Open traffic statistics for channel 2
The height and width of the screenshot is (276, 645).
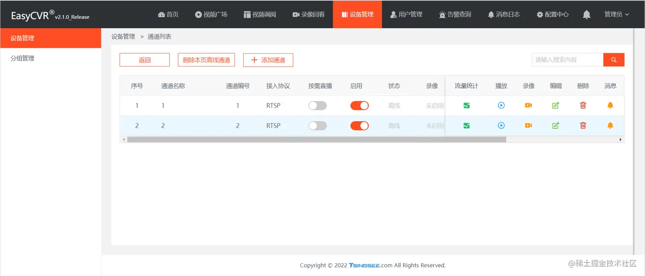[466, 125]
